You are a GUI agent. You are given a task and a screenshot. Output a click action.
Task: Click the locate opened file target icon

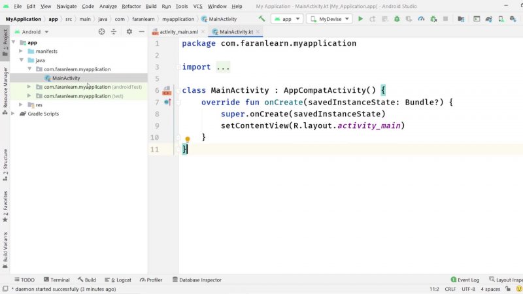pyautogui.click(x=102, y=31)
